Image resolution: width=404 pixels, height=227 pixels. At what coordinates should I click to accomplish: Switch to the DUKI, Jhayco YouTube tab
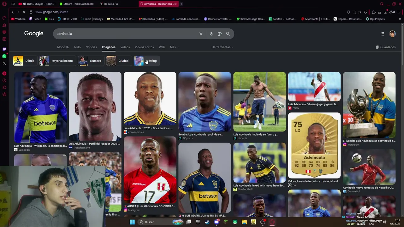[x=36, y=4]
